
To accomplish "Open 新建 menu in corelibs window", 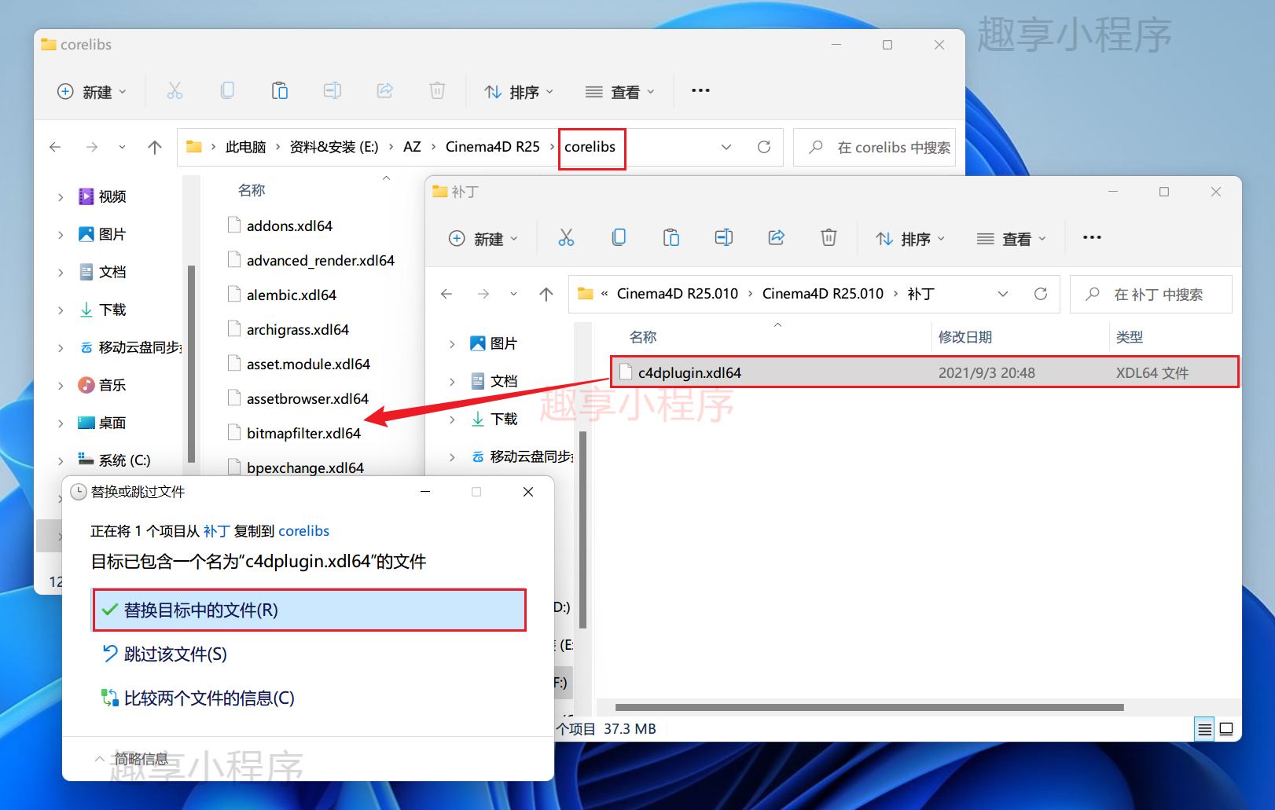I will click(91, 91).
